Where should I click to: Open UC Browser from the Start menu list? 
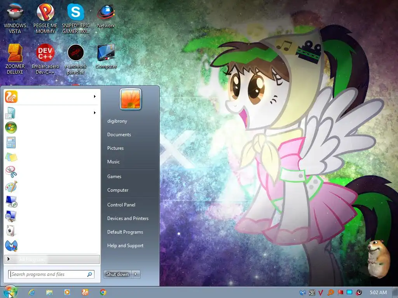pos(52,97)
